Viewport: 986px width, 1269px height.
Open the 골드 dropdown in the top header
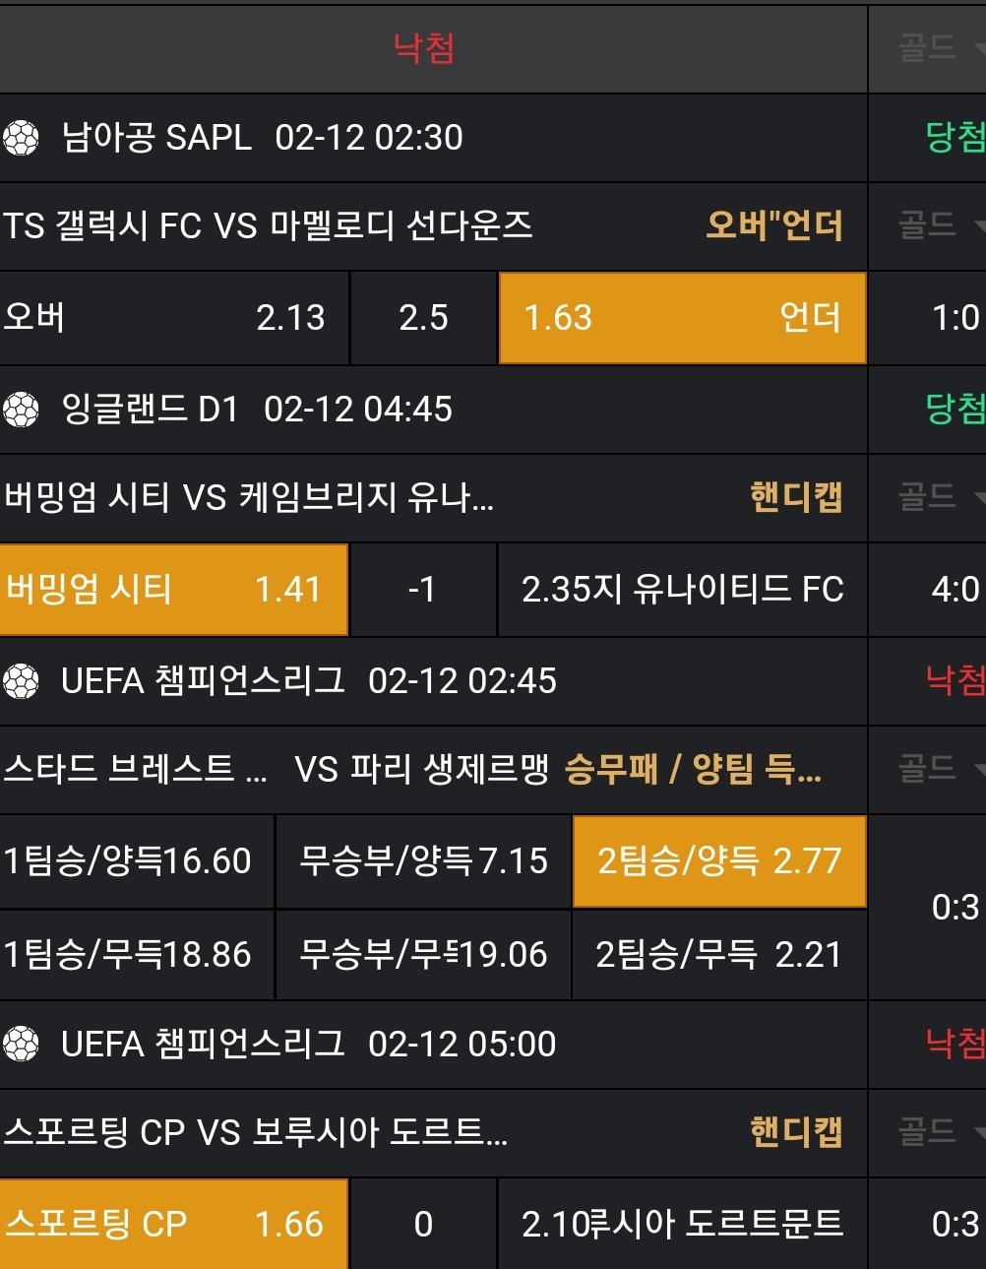click(940, 48)
